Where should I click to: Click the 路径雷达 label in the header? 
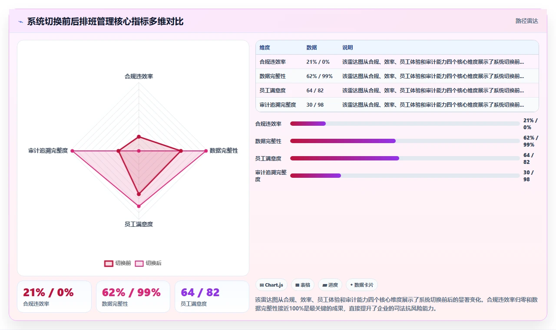pyautogui.click(x=527, y=21)
